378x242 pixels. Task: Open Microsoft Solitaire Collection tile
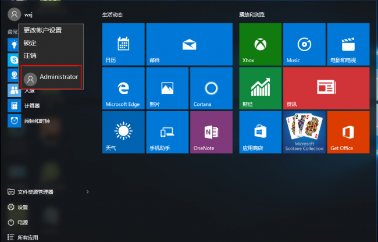click(x=304, y=132)
